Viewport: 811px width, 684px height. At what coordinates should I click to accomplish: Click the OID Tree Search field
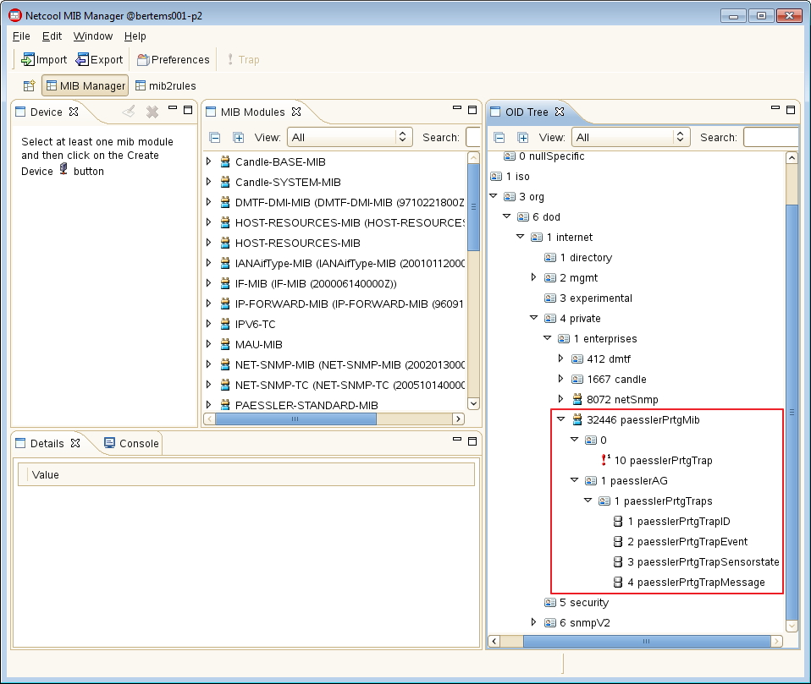coord(771,138)
